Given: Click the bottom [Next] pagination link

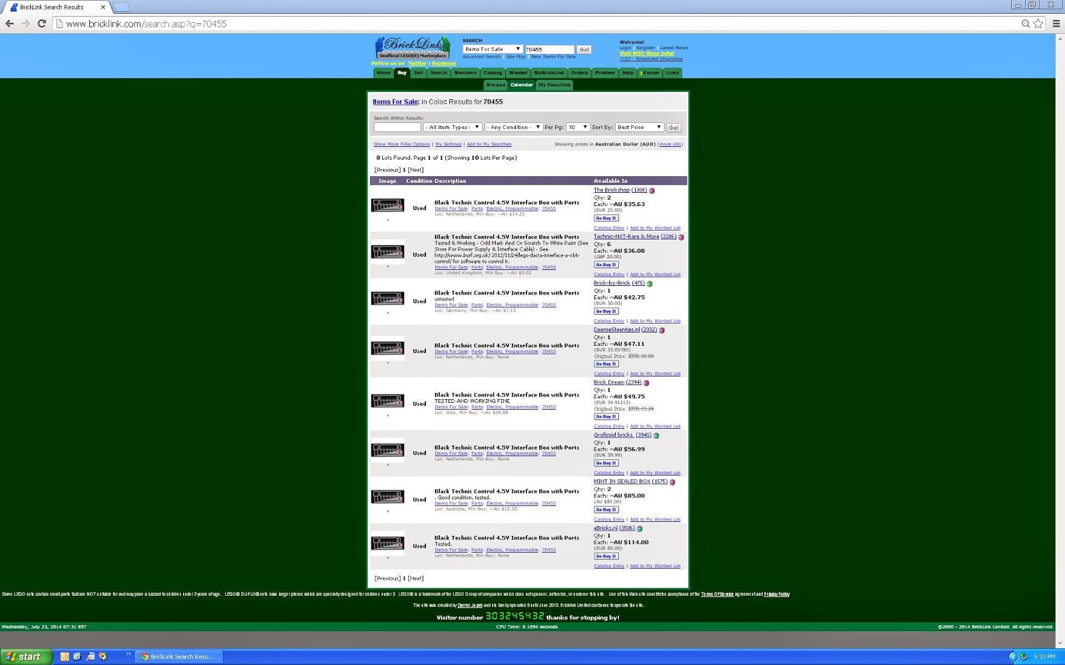Looking at the screenshot, I should [x=415, y=579].
